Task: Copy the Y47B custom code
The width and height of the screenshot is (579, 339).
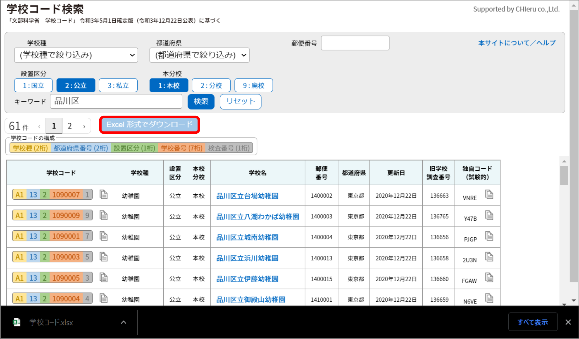Action: 489,215
